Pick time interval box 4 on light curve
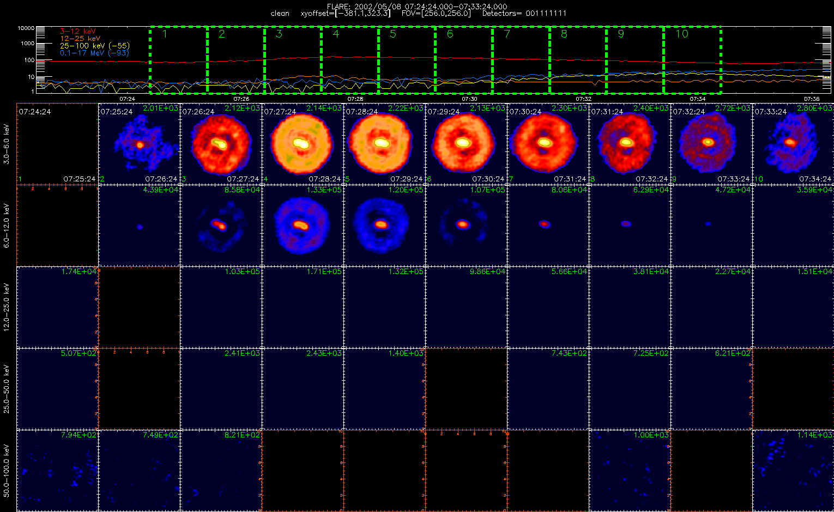This screenshot has width=834, height=512. (x=350, y=60)
